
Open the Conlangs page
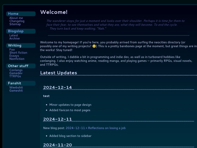pos(16,70)
